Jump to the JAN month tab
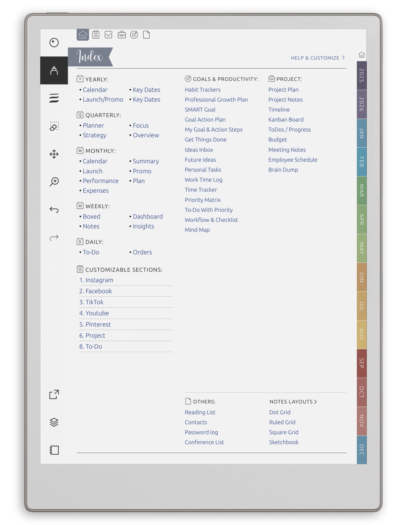The image size is (407, 525). pos(362,133)
